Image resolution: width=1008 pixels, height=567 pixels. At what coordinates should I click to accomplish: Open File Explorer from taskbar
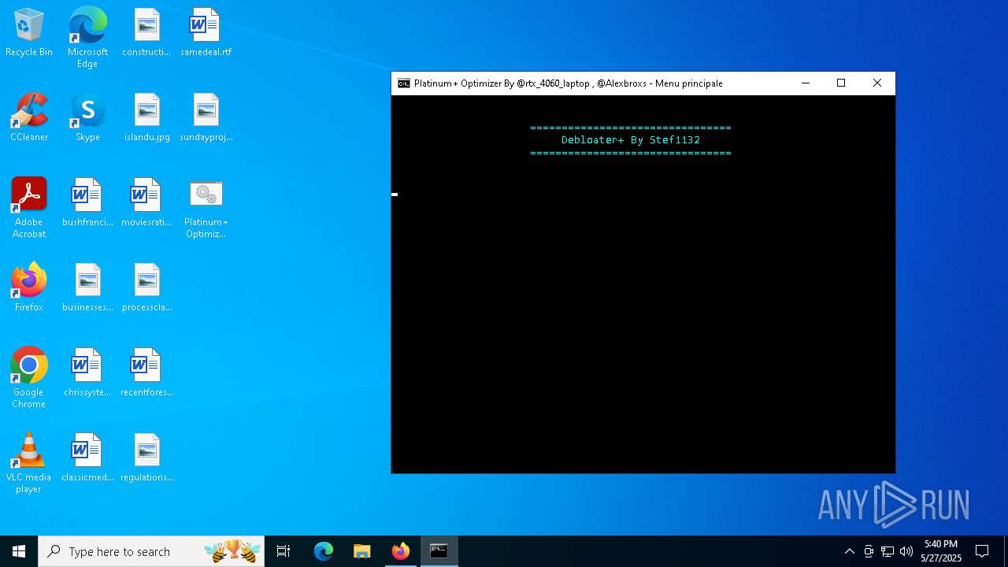tap(361, 551)
